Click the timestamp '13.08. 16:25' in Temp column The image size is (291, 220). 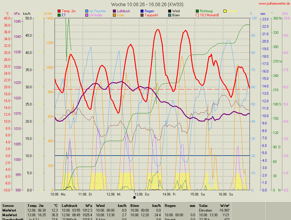(37, 215)
